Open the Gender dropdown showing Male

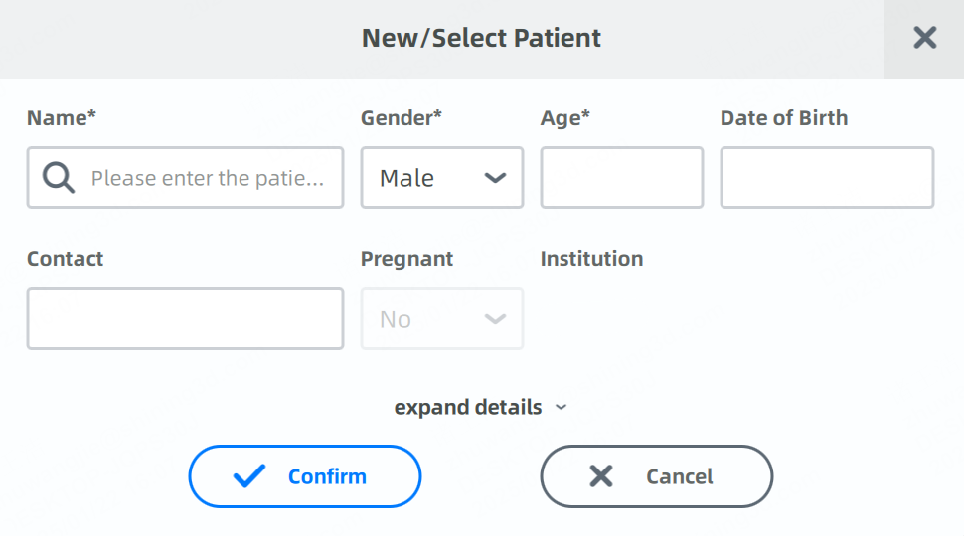click(x=441, y=178)
